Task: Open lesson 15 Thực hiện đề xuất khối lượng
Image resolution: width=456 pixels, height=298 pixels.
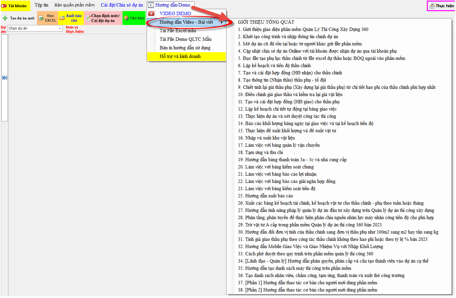Action: coord(287,131)
